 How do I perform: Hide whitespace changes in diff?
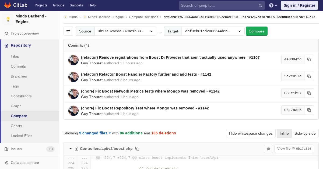pyautogui.click(x=251, y=133)
